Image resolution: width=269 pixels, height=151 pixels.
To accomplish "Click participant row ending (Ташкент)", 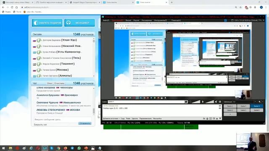I will click(x=63, y=64).
